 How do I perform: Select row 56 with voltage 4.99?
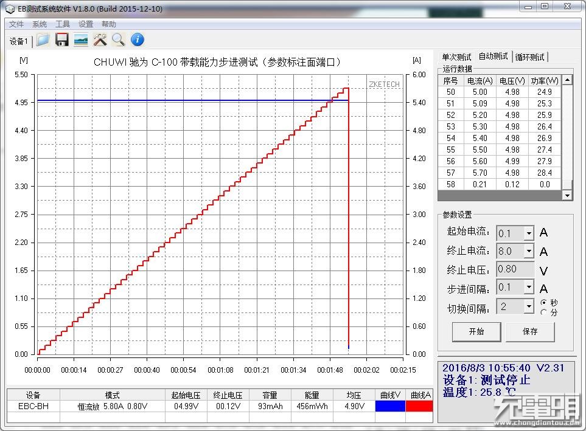tap(500, 161)
